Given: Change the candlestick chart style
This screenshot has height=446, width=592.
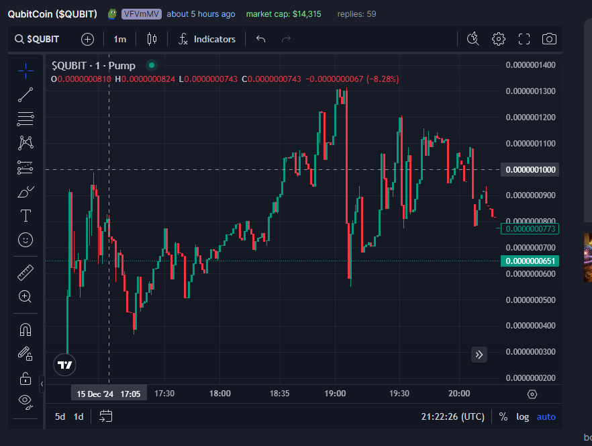Looking at the screenshot, I should pos(152,39).
